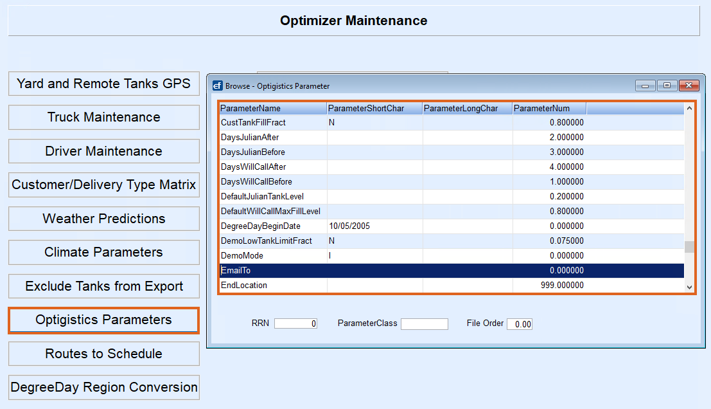711x409 pixels.
Task: Sort by ParameterName column header
Action: pyautogui.click(x=272, y=108)
